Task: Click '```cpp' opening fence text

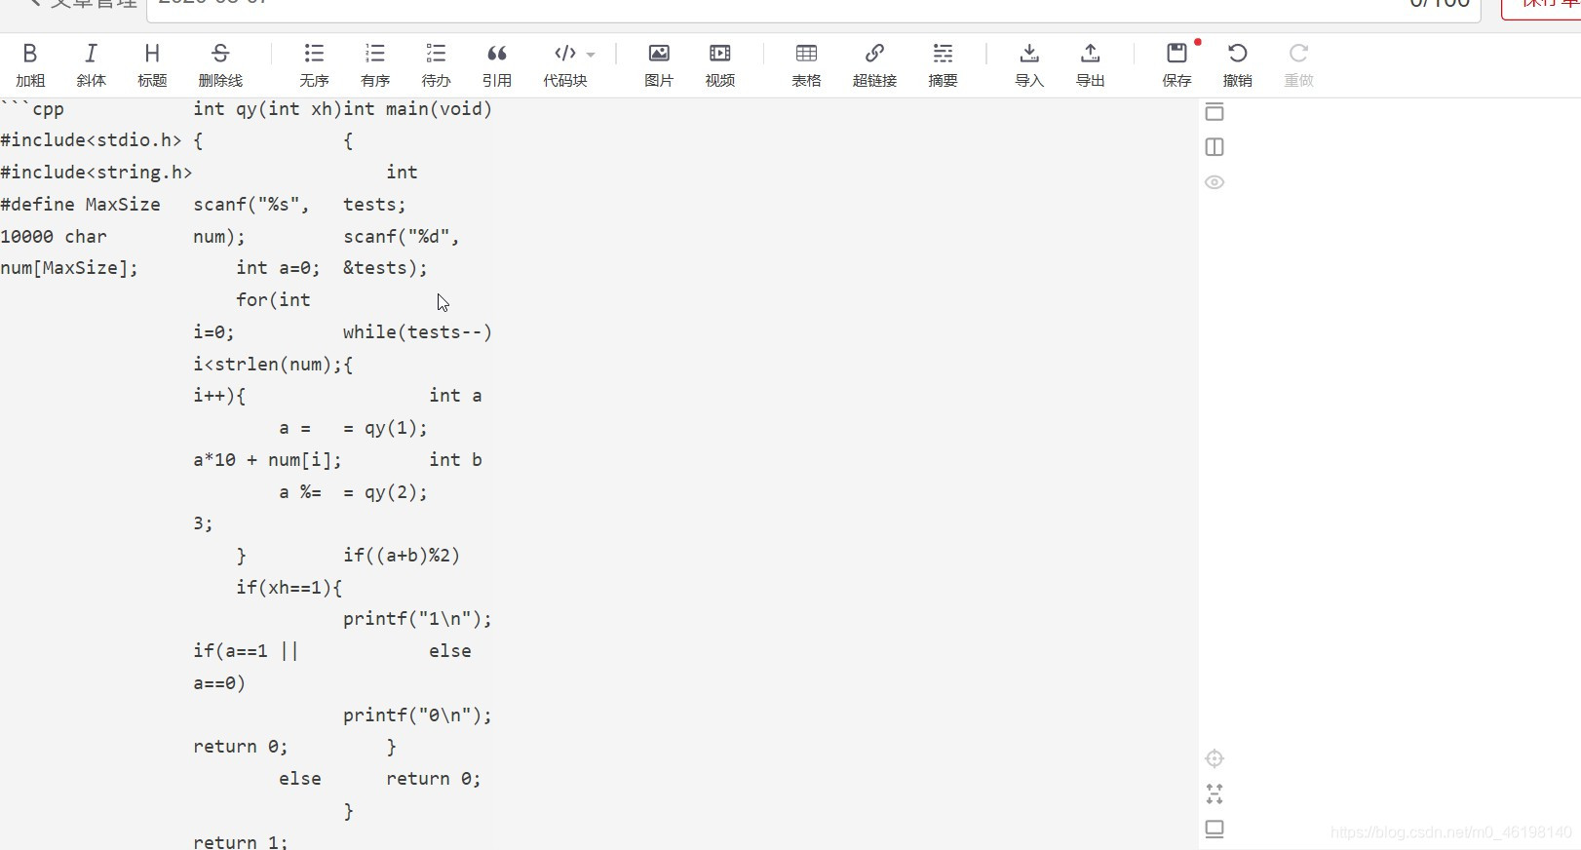Action: tap(32, 109)
